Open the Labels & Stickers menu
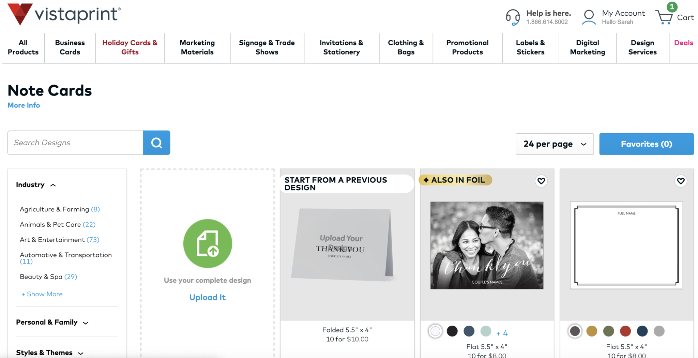The height and width of the screenshot is (358, 698). pos(530,47)
